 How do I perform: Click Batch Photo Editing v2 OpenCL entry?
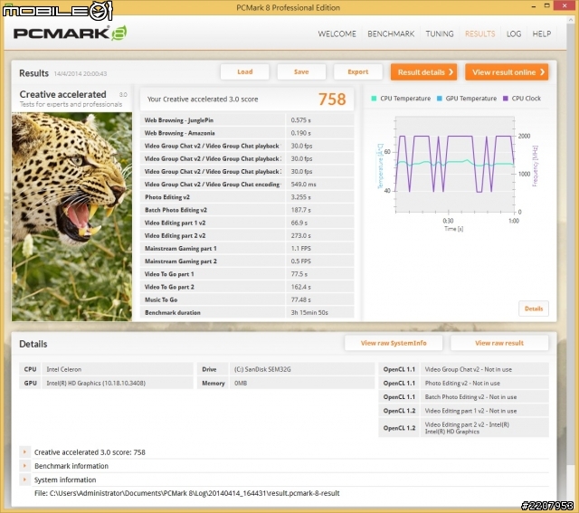click(485, 397)
